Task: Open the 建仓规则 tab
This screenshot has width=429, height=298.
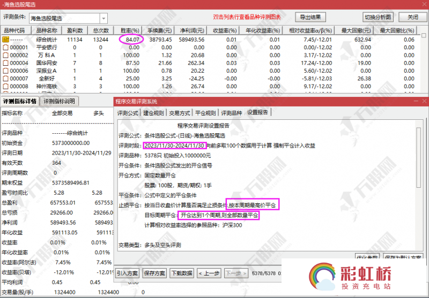Action: pos(153,113)
